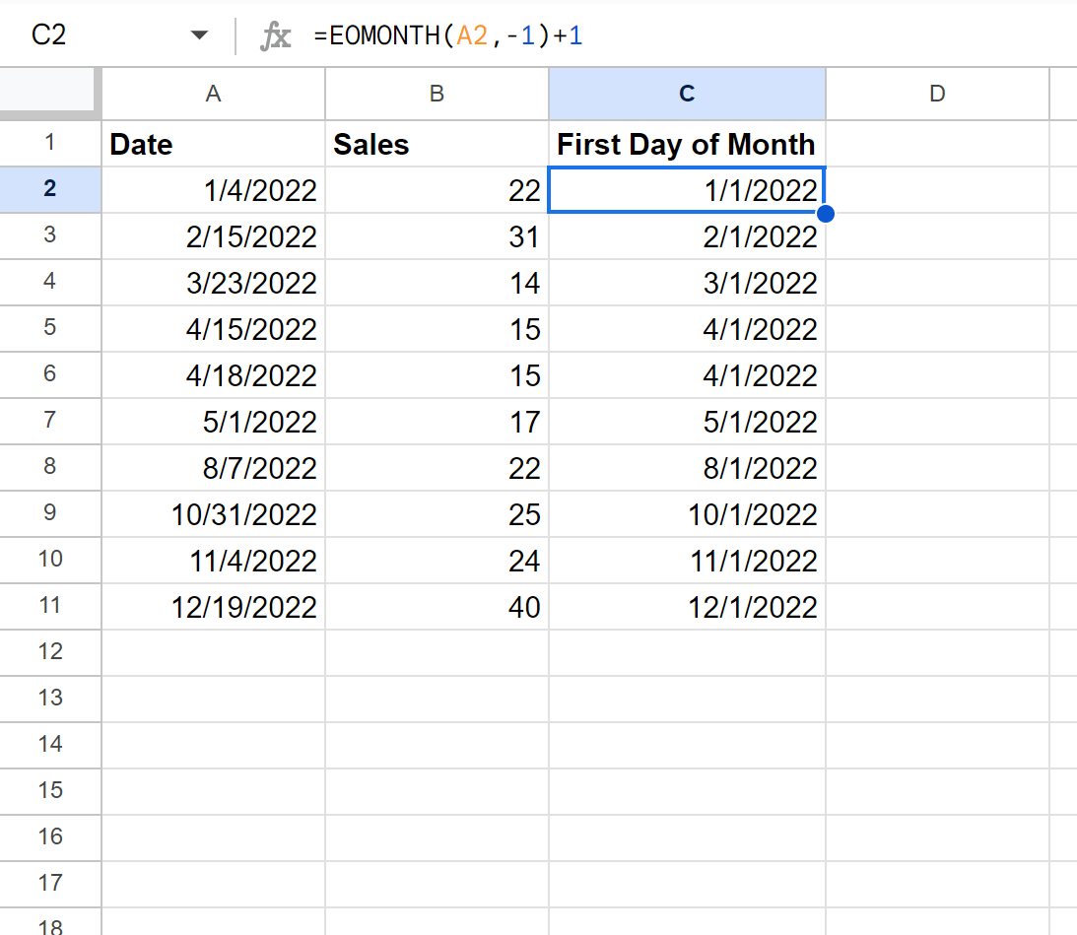The width and height of the screenshot is (1077, 935).
Task: Click the 'Date' header cell
Action: pos(213,144)
